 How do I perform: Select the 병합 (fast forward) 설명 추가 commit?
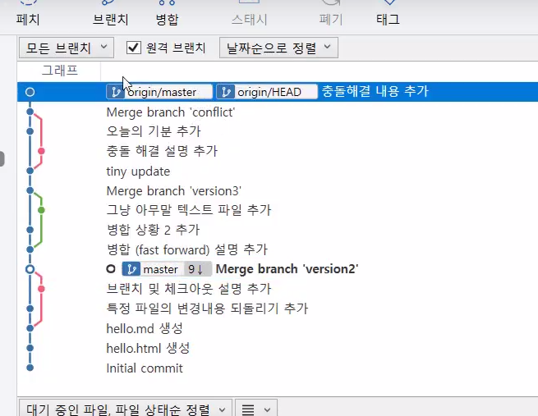click(x=186, y=249)
